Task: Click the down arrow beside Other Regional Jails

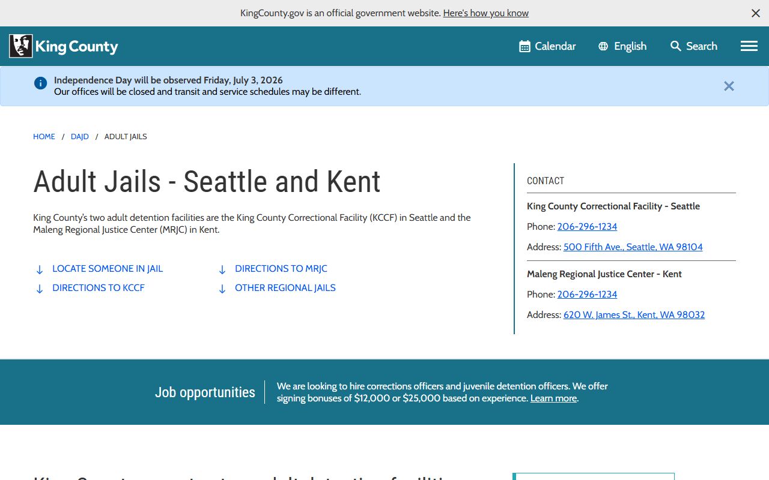Action: pyautogui.click(x=222, y=289)
